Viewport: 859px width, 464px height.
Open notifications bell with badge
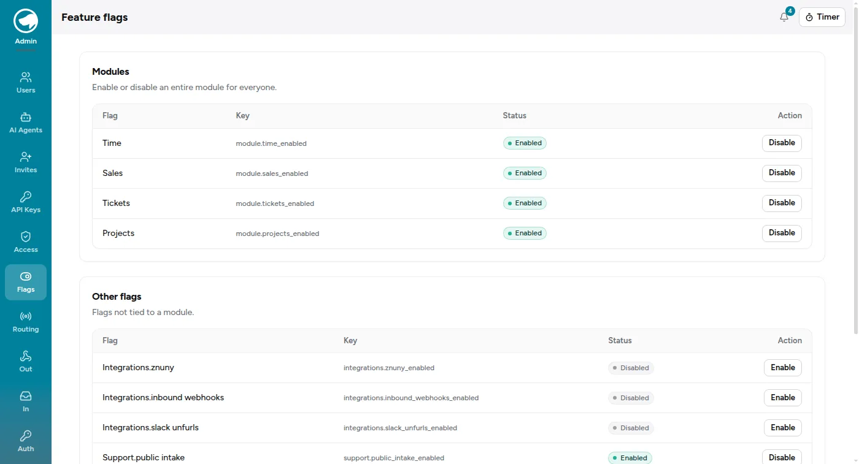(x=785, y=17)
